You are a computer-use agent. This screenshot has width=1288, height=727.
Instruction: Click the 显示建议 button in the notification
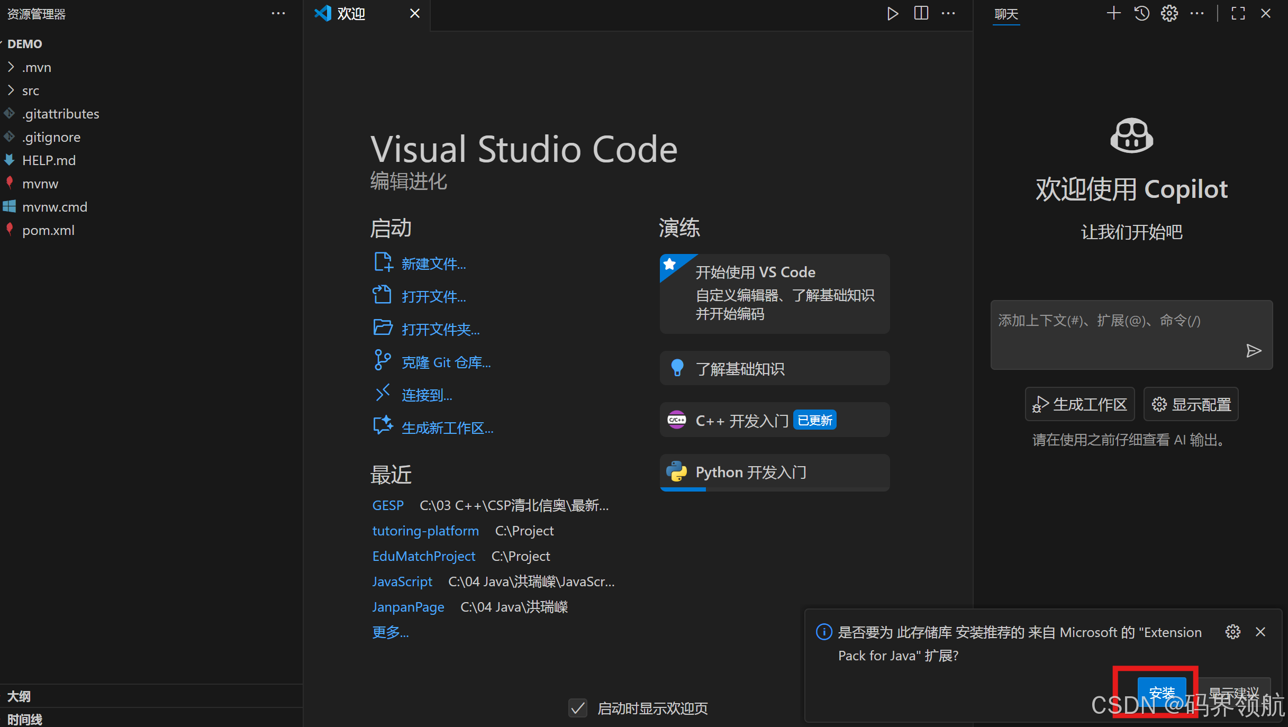[x=1233, y=692]
